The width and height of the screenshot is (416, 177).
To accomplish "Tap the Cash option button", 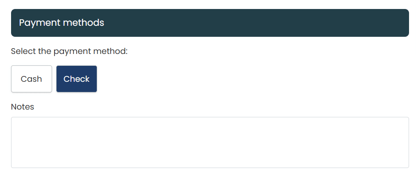I will (x=32, y=79).
